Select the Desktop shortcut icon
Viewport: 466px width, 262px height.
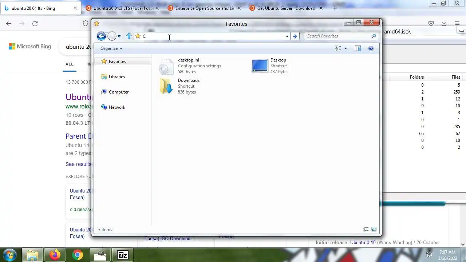coord(260,66)
